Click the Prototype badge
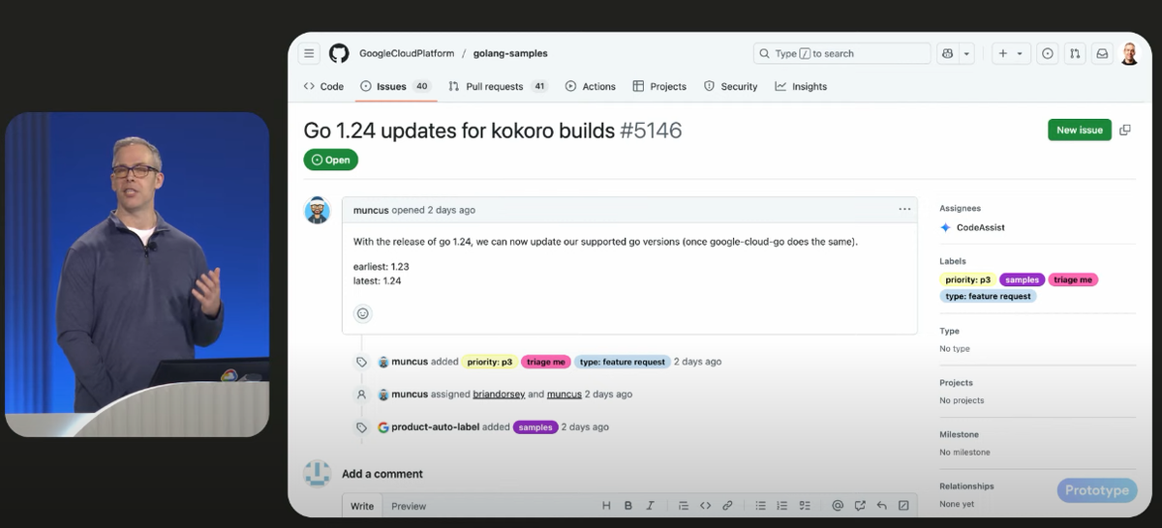This screenshot has width=1162, height=528. click(1097, 490)
